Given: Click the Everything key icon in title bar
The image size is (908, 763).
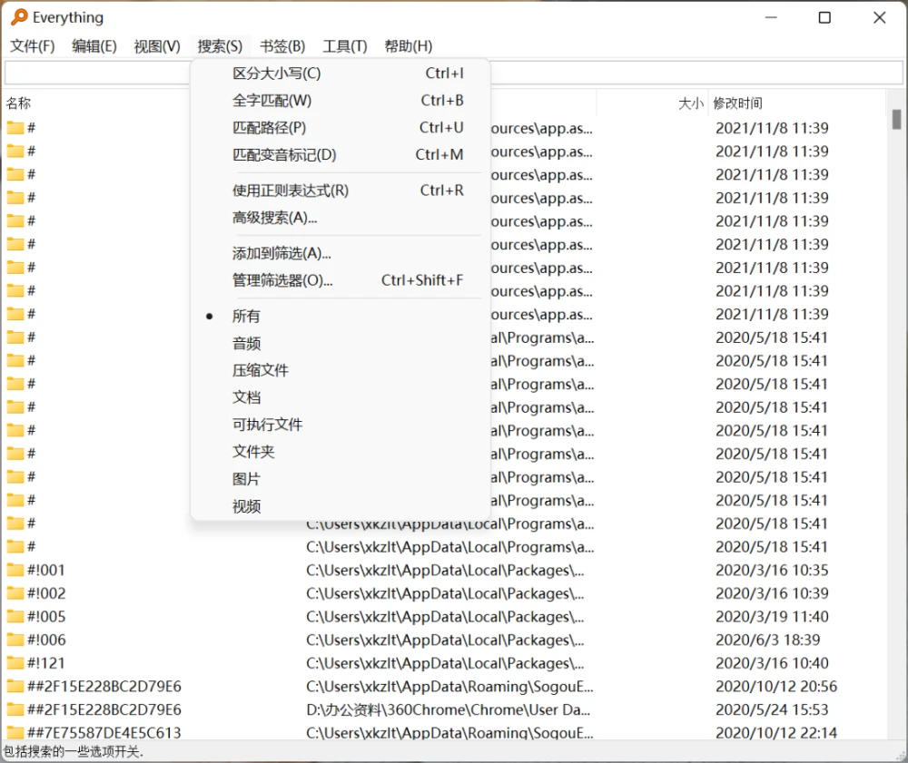Looking at the screenshot, I should coord(18,17).
